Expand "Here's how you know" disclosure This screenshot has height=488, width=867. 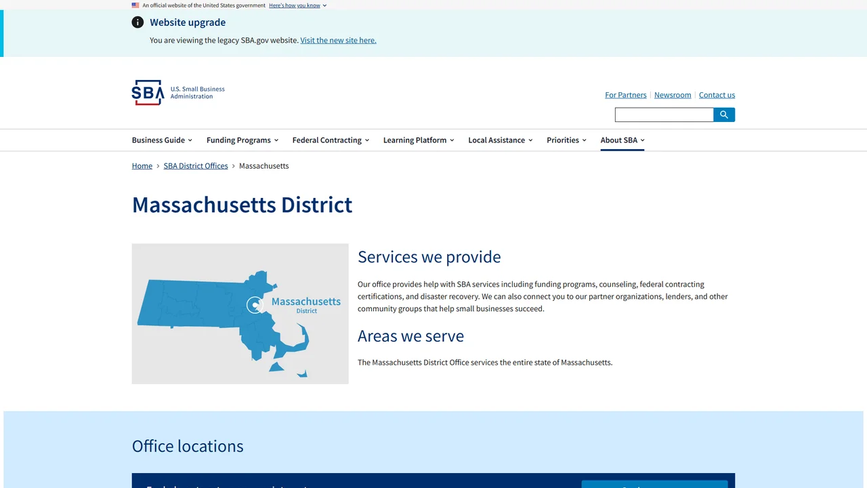tap(297, 5)
